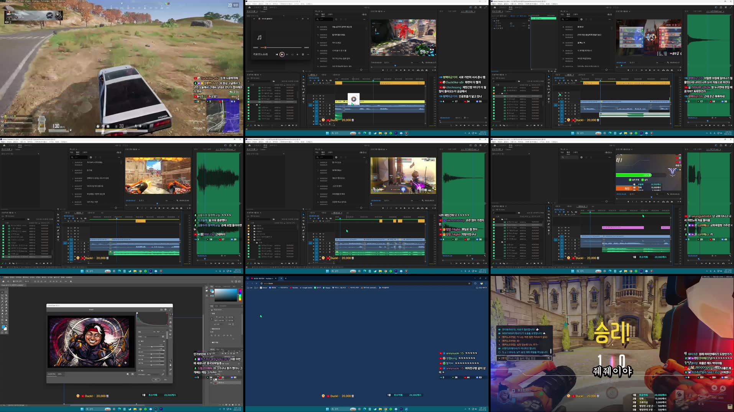Switch Camera Raw to before/after split view
Viewport: 734px width, 412px height.
point(132,374)
